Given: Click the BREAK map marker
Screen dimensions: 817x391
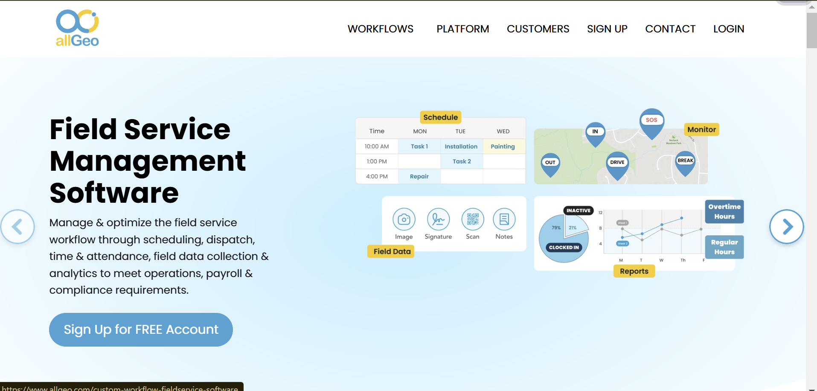Looking at the screenshot, I should [685, 161].
